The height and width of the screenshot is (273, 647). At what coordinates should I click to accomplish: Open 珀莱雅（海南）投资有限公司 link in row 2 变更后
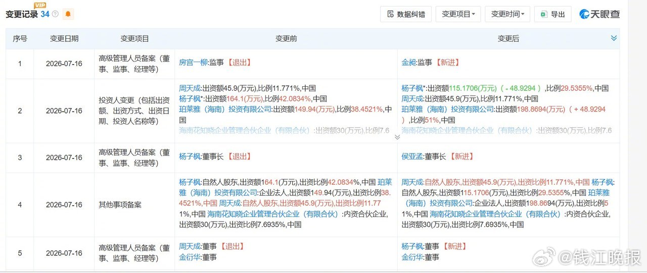447,110
